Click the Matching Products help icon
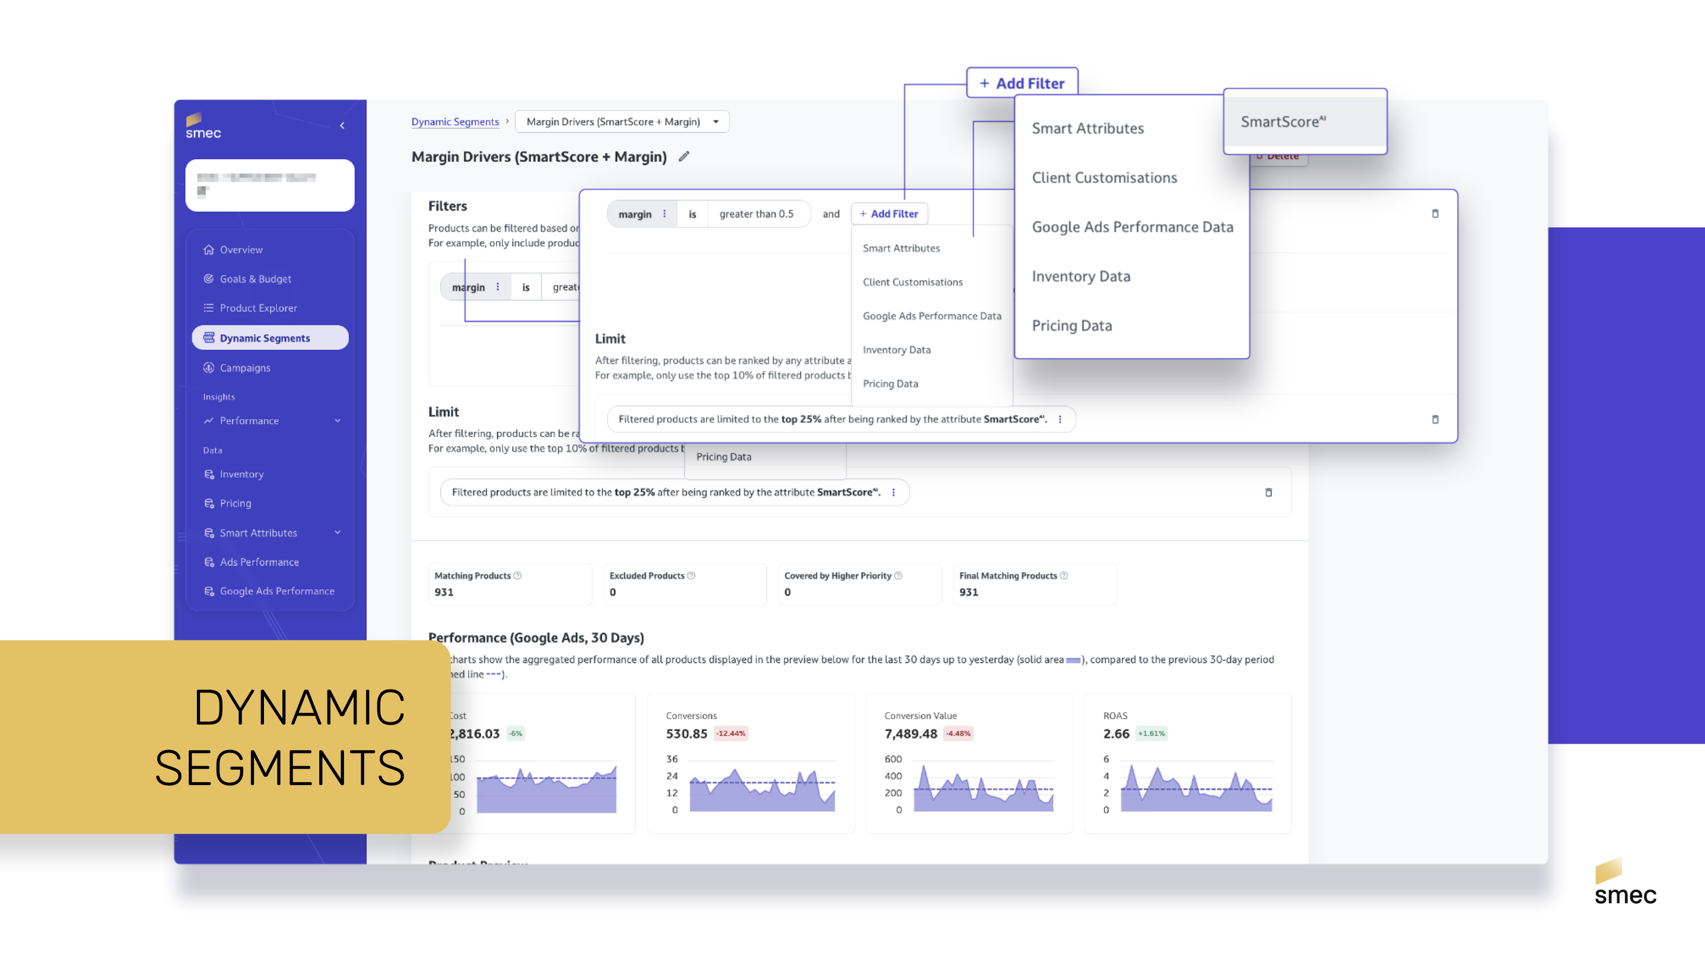This screenshot has height=959, width=1705. tap(517, 576)
